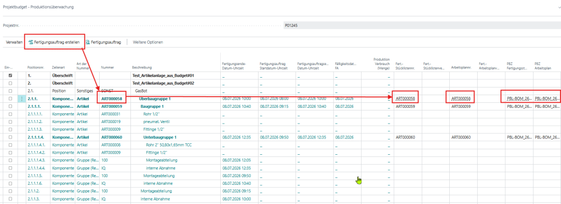Click Fert.-Stücklistennr. cell ART000059
Image resolution: width=561 pixels, height=204 pixels.
coord(405,107)
